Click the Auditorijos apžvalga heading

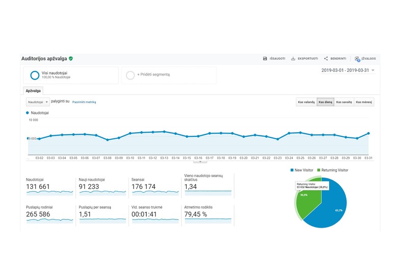[x=44, y=59]
